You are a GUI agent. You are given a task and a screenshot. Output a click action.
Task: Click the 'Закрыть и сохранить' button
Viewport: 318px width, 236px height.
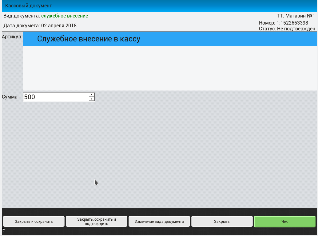click(x=34, y=222)
